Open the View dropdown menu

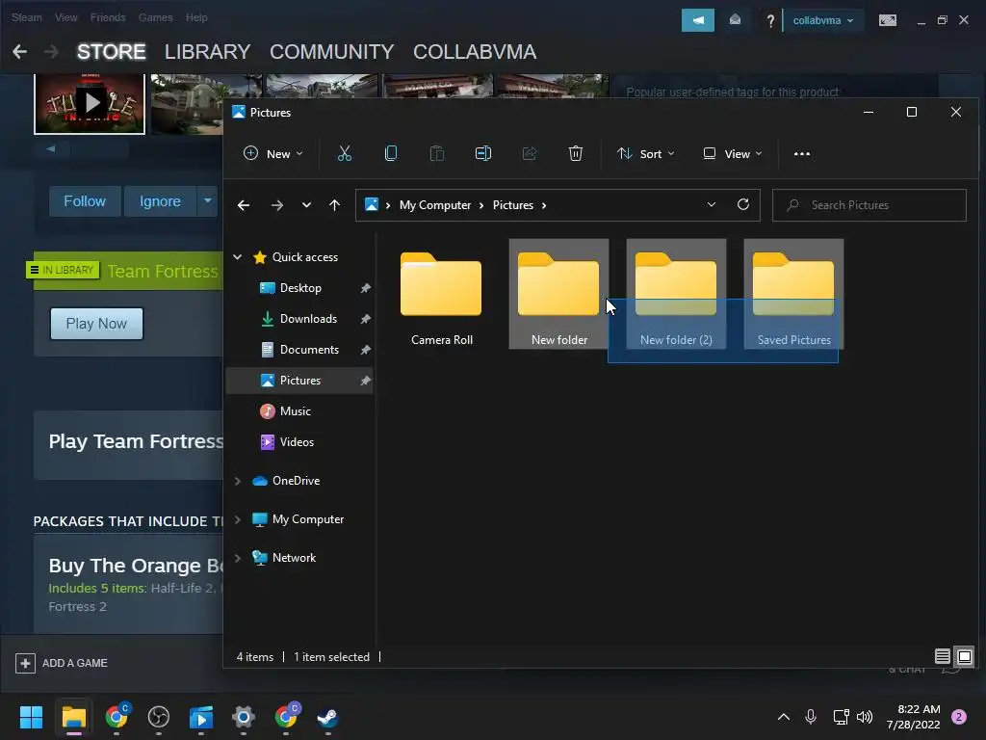point(733,153)
